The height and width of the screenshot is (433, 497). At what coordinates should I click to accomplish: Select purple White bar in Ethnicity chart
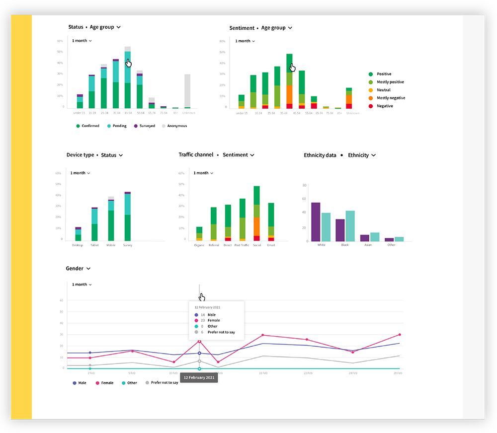[x=316, y=222]
